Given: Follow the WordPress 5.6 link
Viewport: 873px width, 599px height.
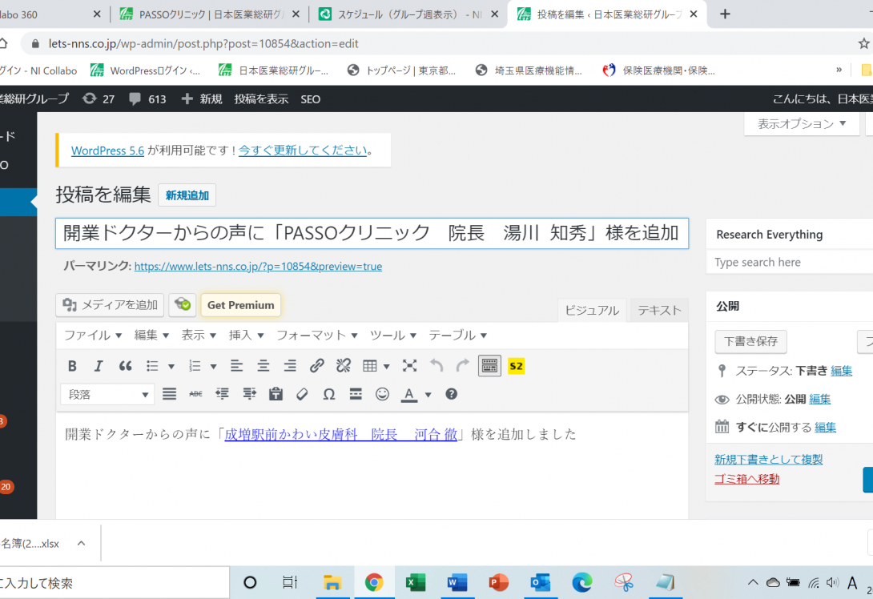Looking at the screenshot, I should (107, 151).
